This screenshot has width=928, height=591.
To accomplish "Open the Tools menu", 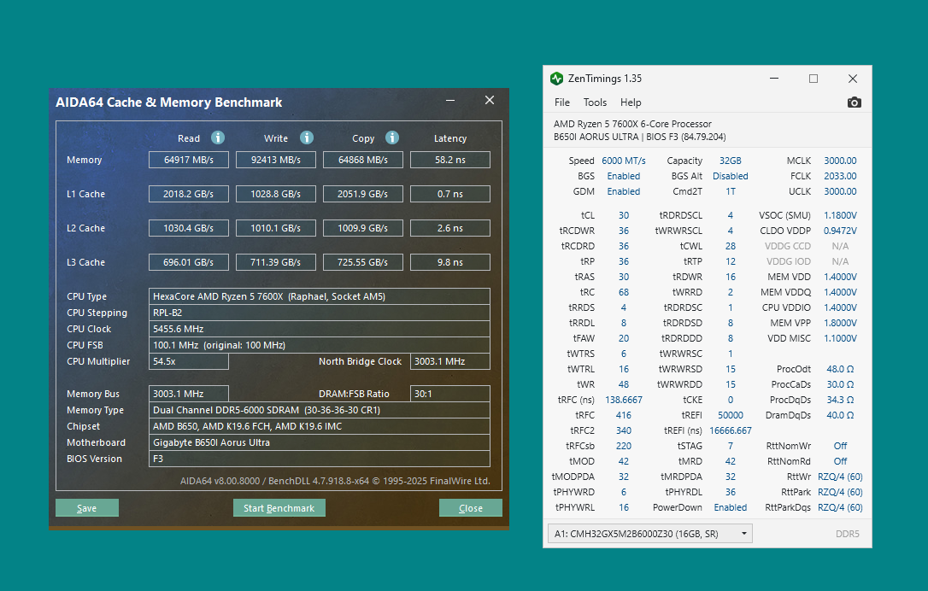I will click(x=595, y=102).
